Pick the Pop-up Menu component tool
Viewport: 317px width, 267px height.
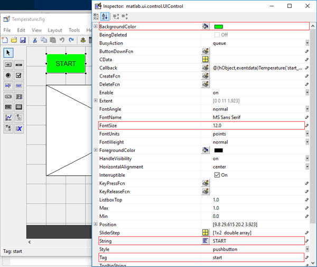[x=8, y=97]
